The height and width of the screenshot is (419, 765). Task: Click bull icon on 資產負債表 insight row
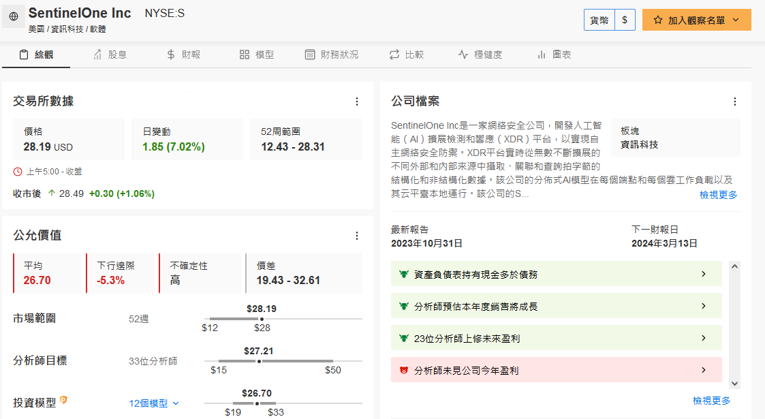coord(403,274)
